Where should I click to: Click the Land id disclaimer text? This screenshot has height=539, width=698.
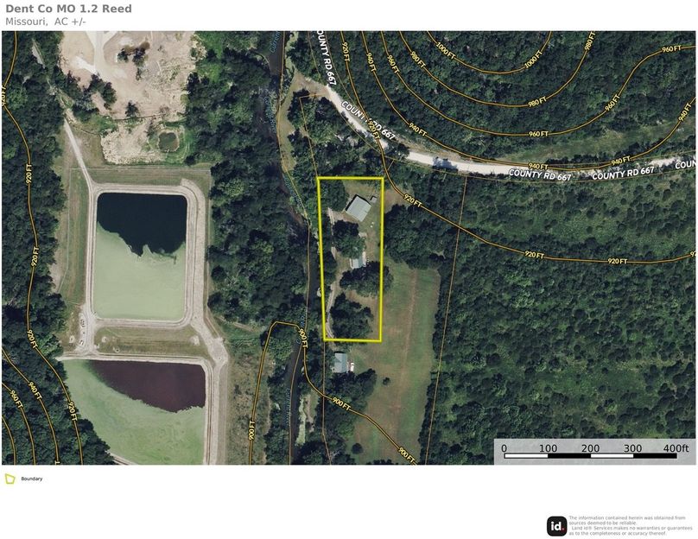click(631, 525)
